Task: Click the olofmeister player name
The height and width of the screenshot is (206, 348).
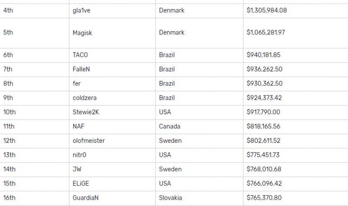Action: [88, 140]
